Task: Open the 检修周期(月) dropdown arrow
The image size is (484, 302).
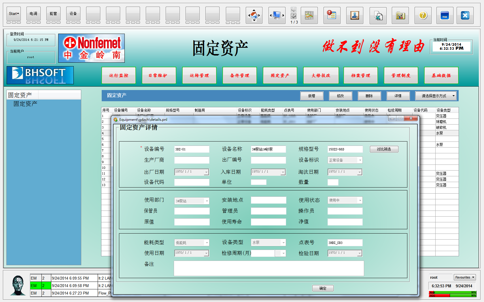Action: (283, 253)
